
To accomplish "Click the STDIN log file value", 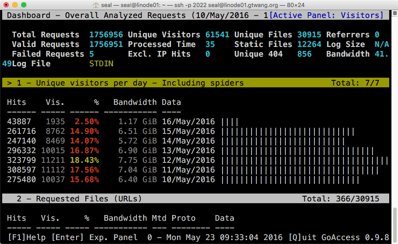I will pos(101,64).
